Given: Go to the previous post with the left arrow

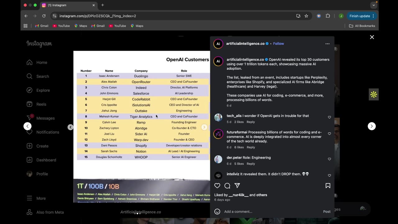Looking at the screenshot, I should [28, 126].
